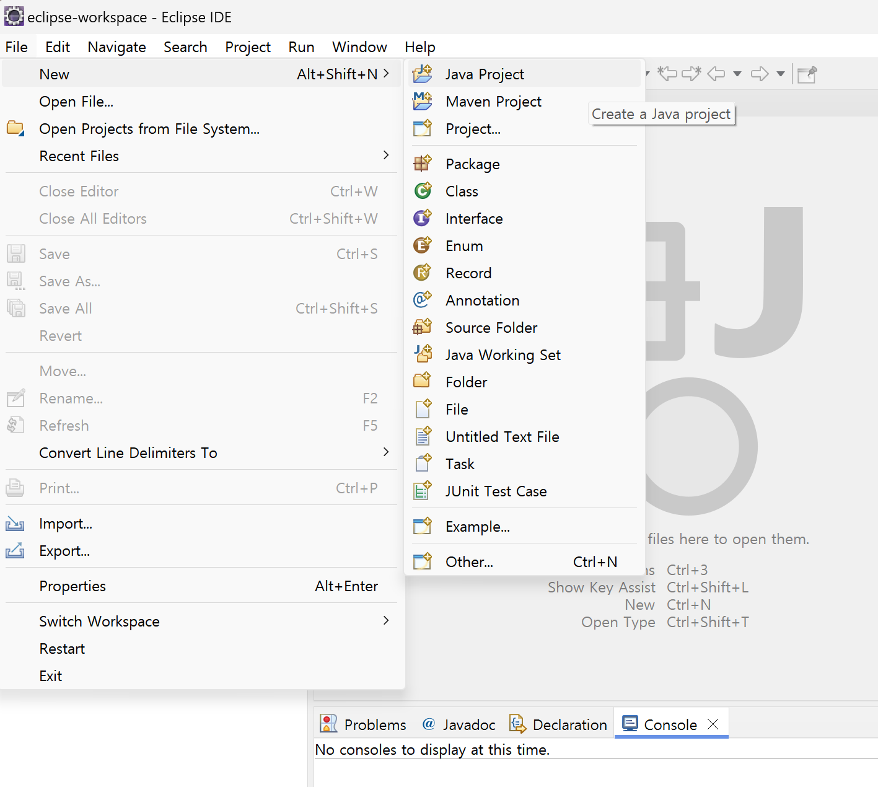This screenshot has width=878, height=787.
Task: Click the Project... wizard icon
Action: [423, 128]
